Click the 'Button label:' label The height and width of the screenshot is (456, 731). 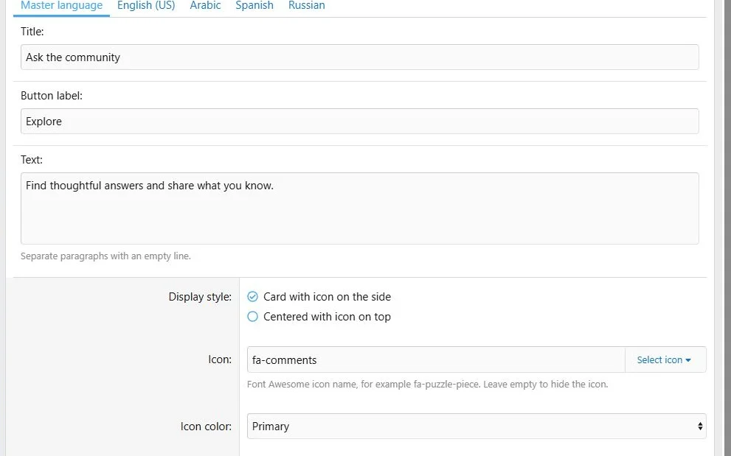click(x=52, y=96)
